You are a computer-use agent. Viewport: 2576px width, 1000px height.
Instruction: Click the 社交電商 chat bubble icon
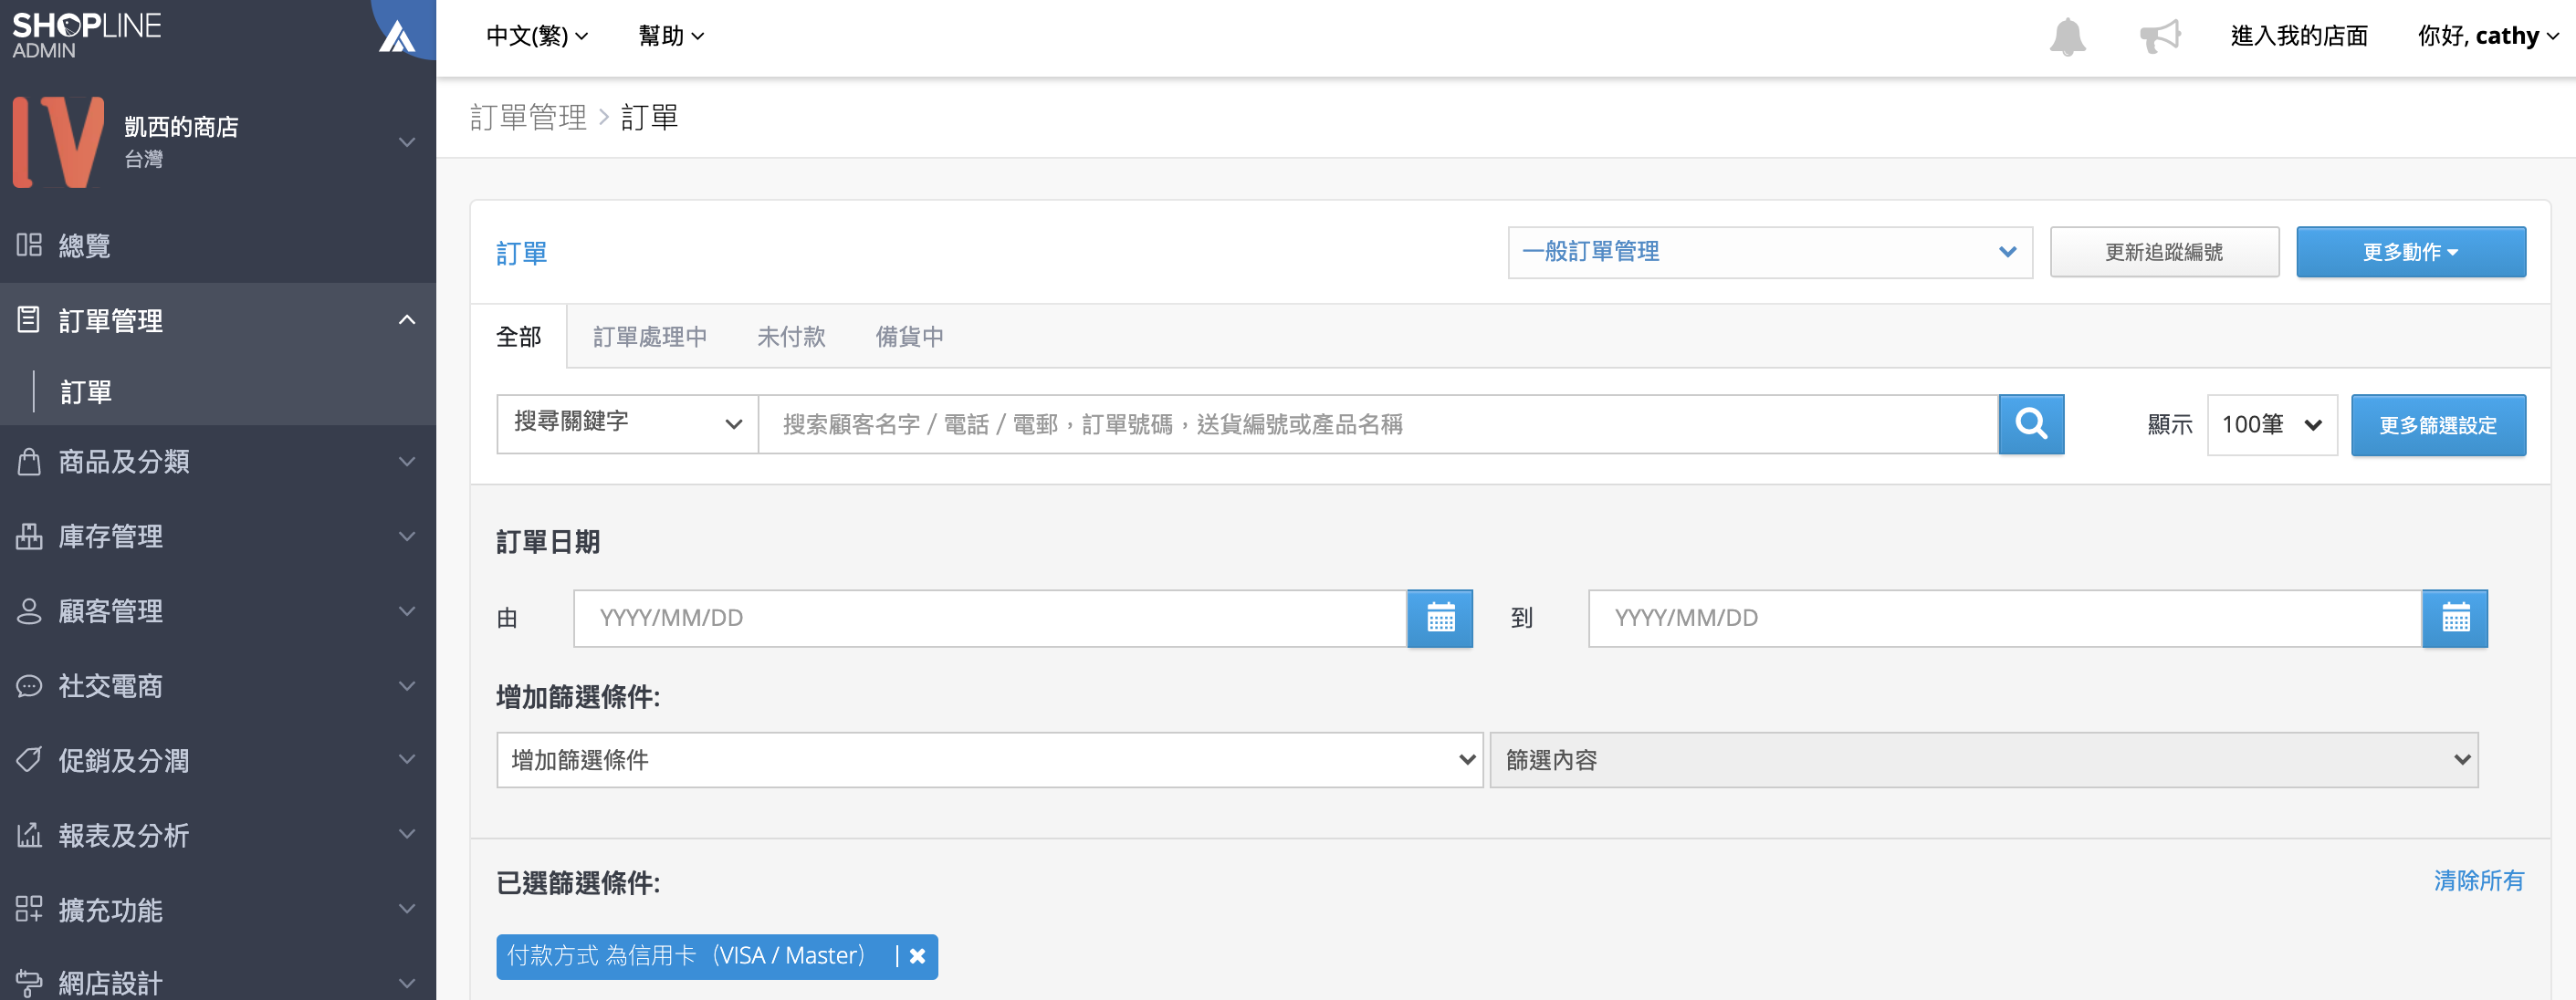(x=29, y=686)
